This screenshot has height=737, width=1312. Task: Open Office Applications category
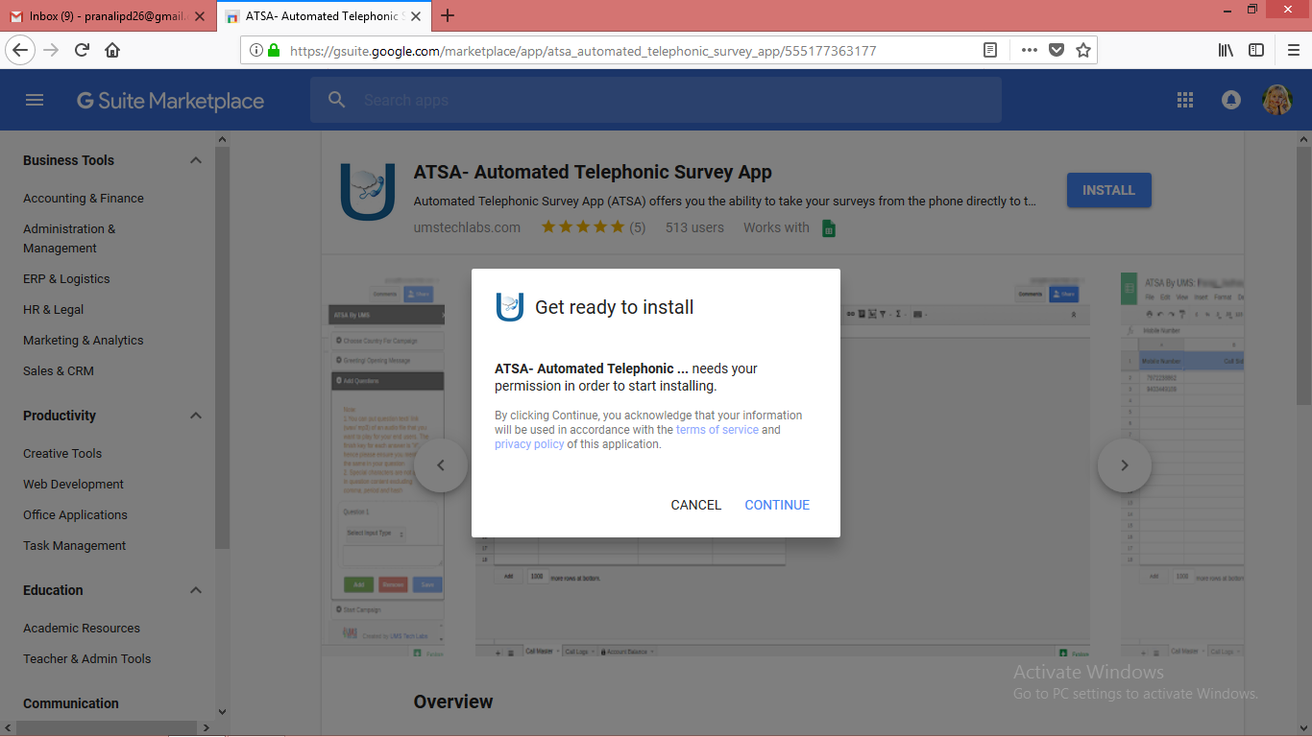(x=75, y=515)
